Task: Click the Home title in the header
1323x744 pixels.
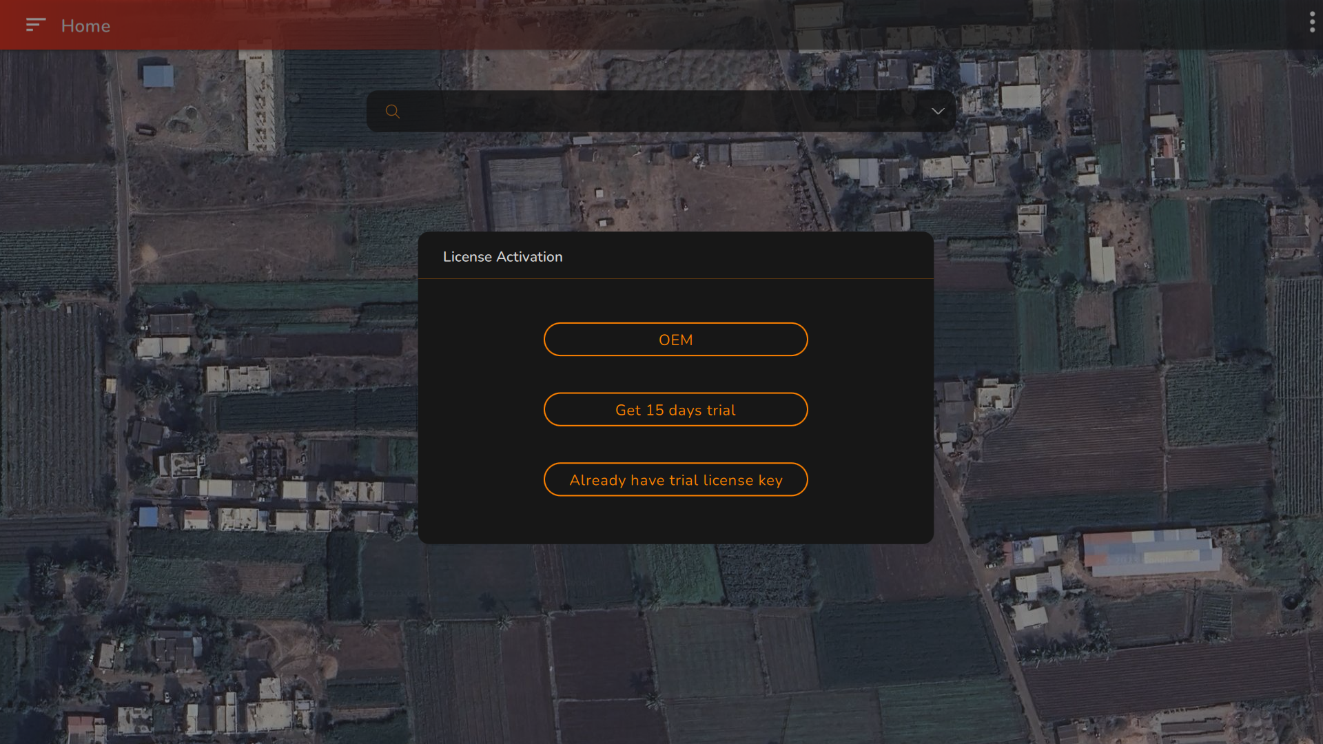Action: 85,26
